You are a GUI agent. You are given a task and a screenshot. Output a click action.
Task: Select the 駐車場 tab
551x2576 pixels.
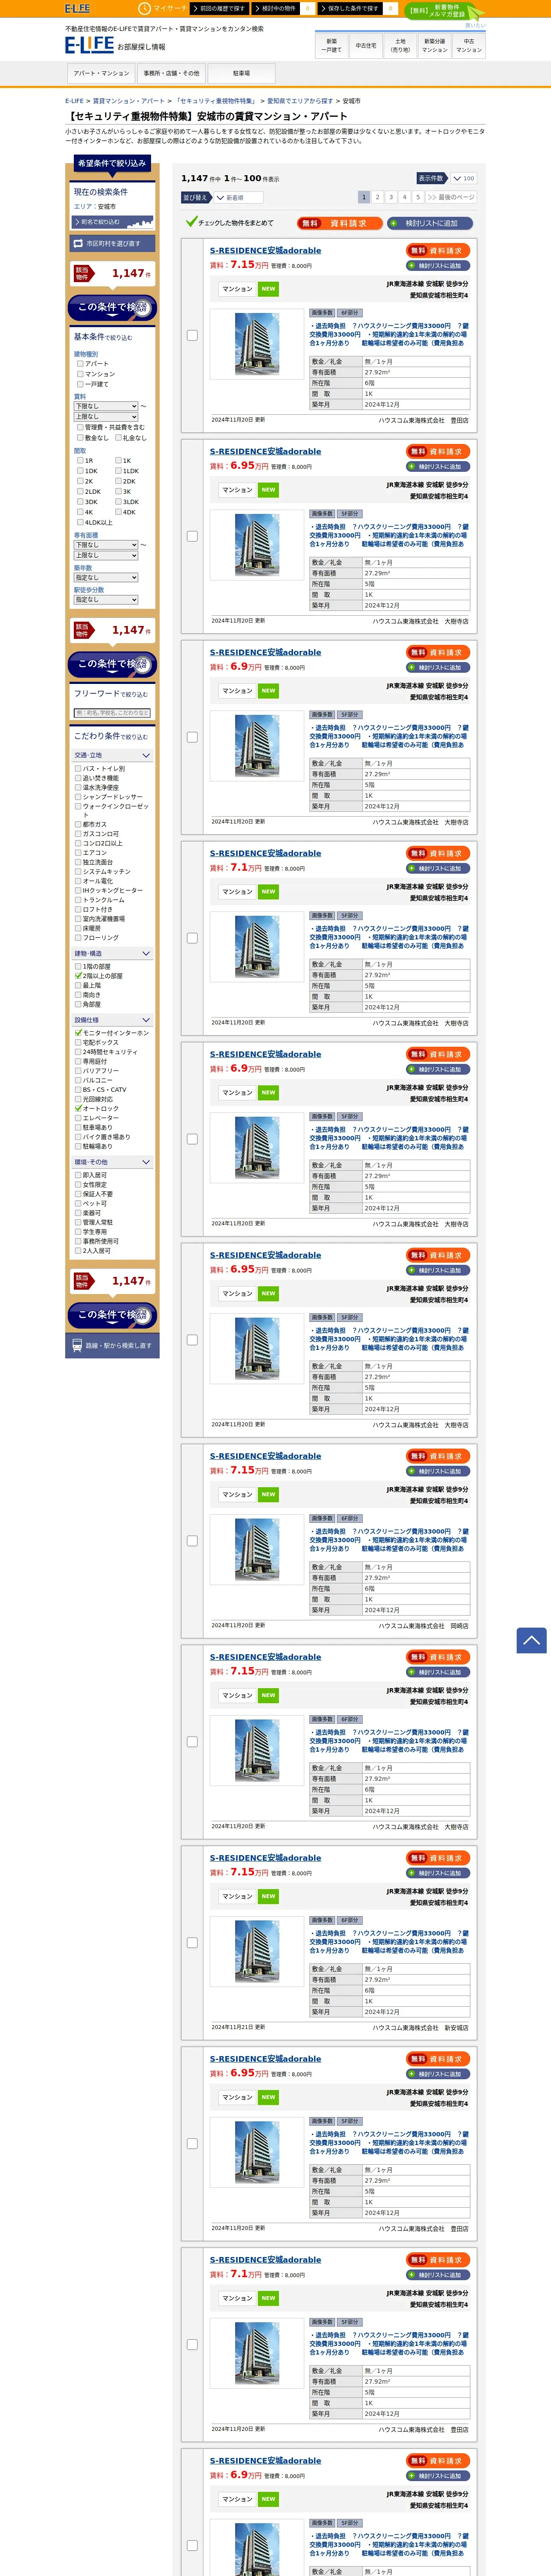click(x=241, y=73)
